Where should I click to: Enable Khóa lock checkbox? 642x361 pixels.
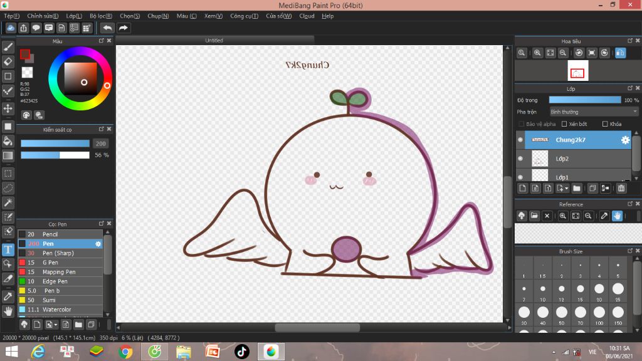605,124
